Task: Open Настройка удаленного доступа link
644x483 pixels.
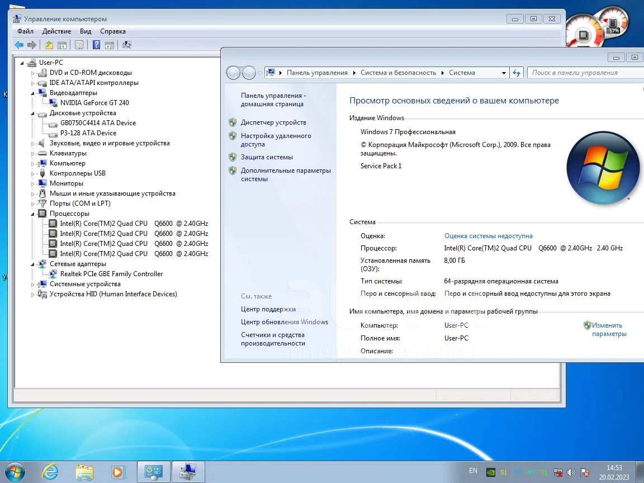Action: point(276,140)
